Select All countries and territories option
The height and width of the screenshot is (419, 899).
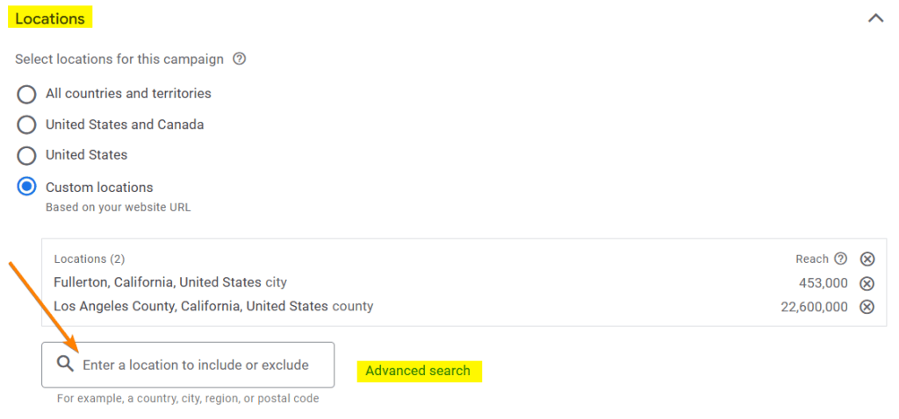27,94
